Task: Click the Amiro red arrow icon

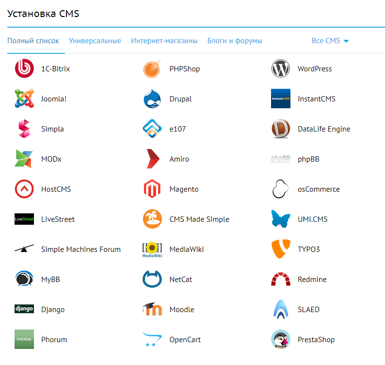Action: 153,159
